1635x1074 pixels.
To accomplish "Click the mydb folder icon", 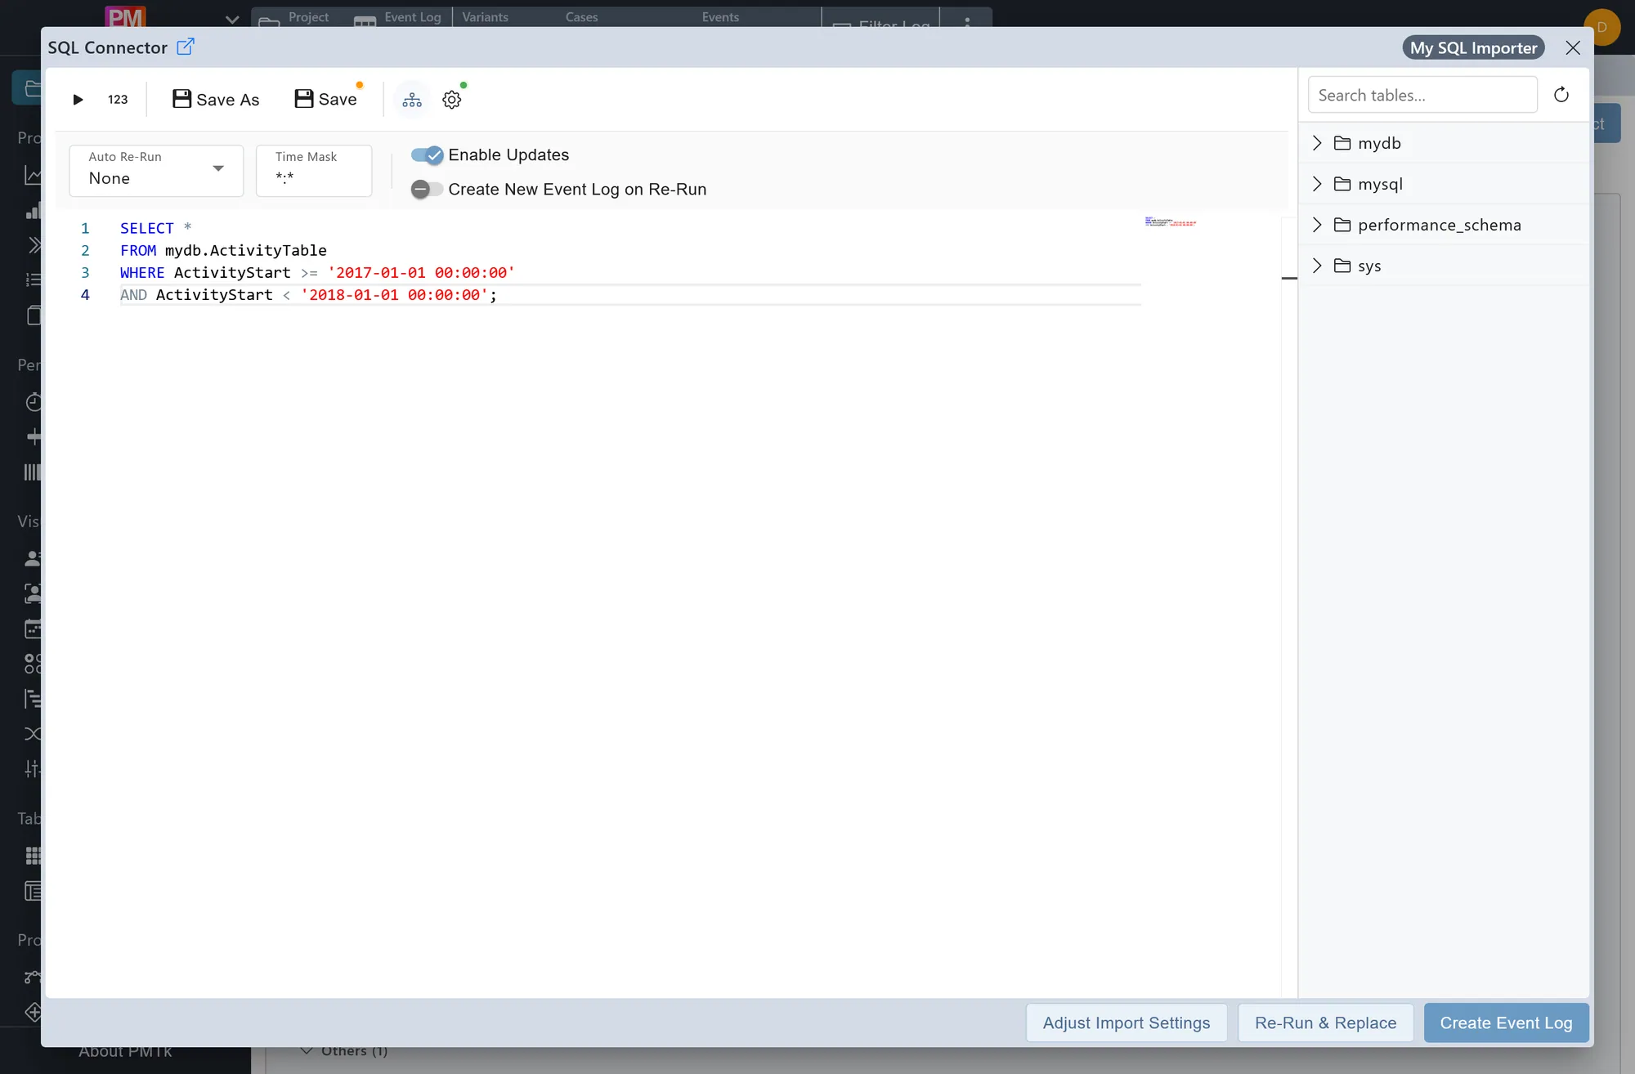I will (1342, 143).
